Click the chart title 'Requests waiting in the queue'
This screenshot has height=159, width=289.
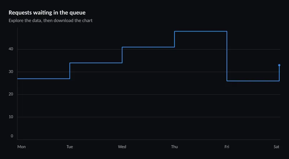point(47,13)
